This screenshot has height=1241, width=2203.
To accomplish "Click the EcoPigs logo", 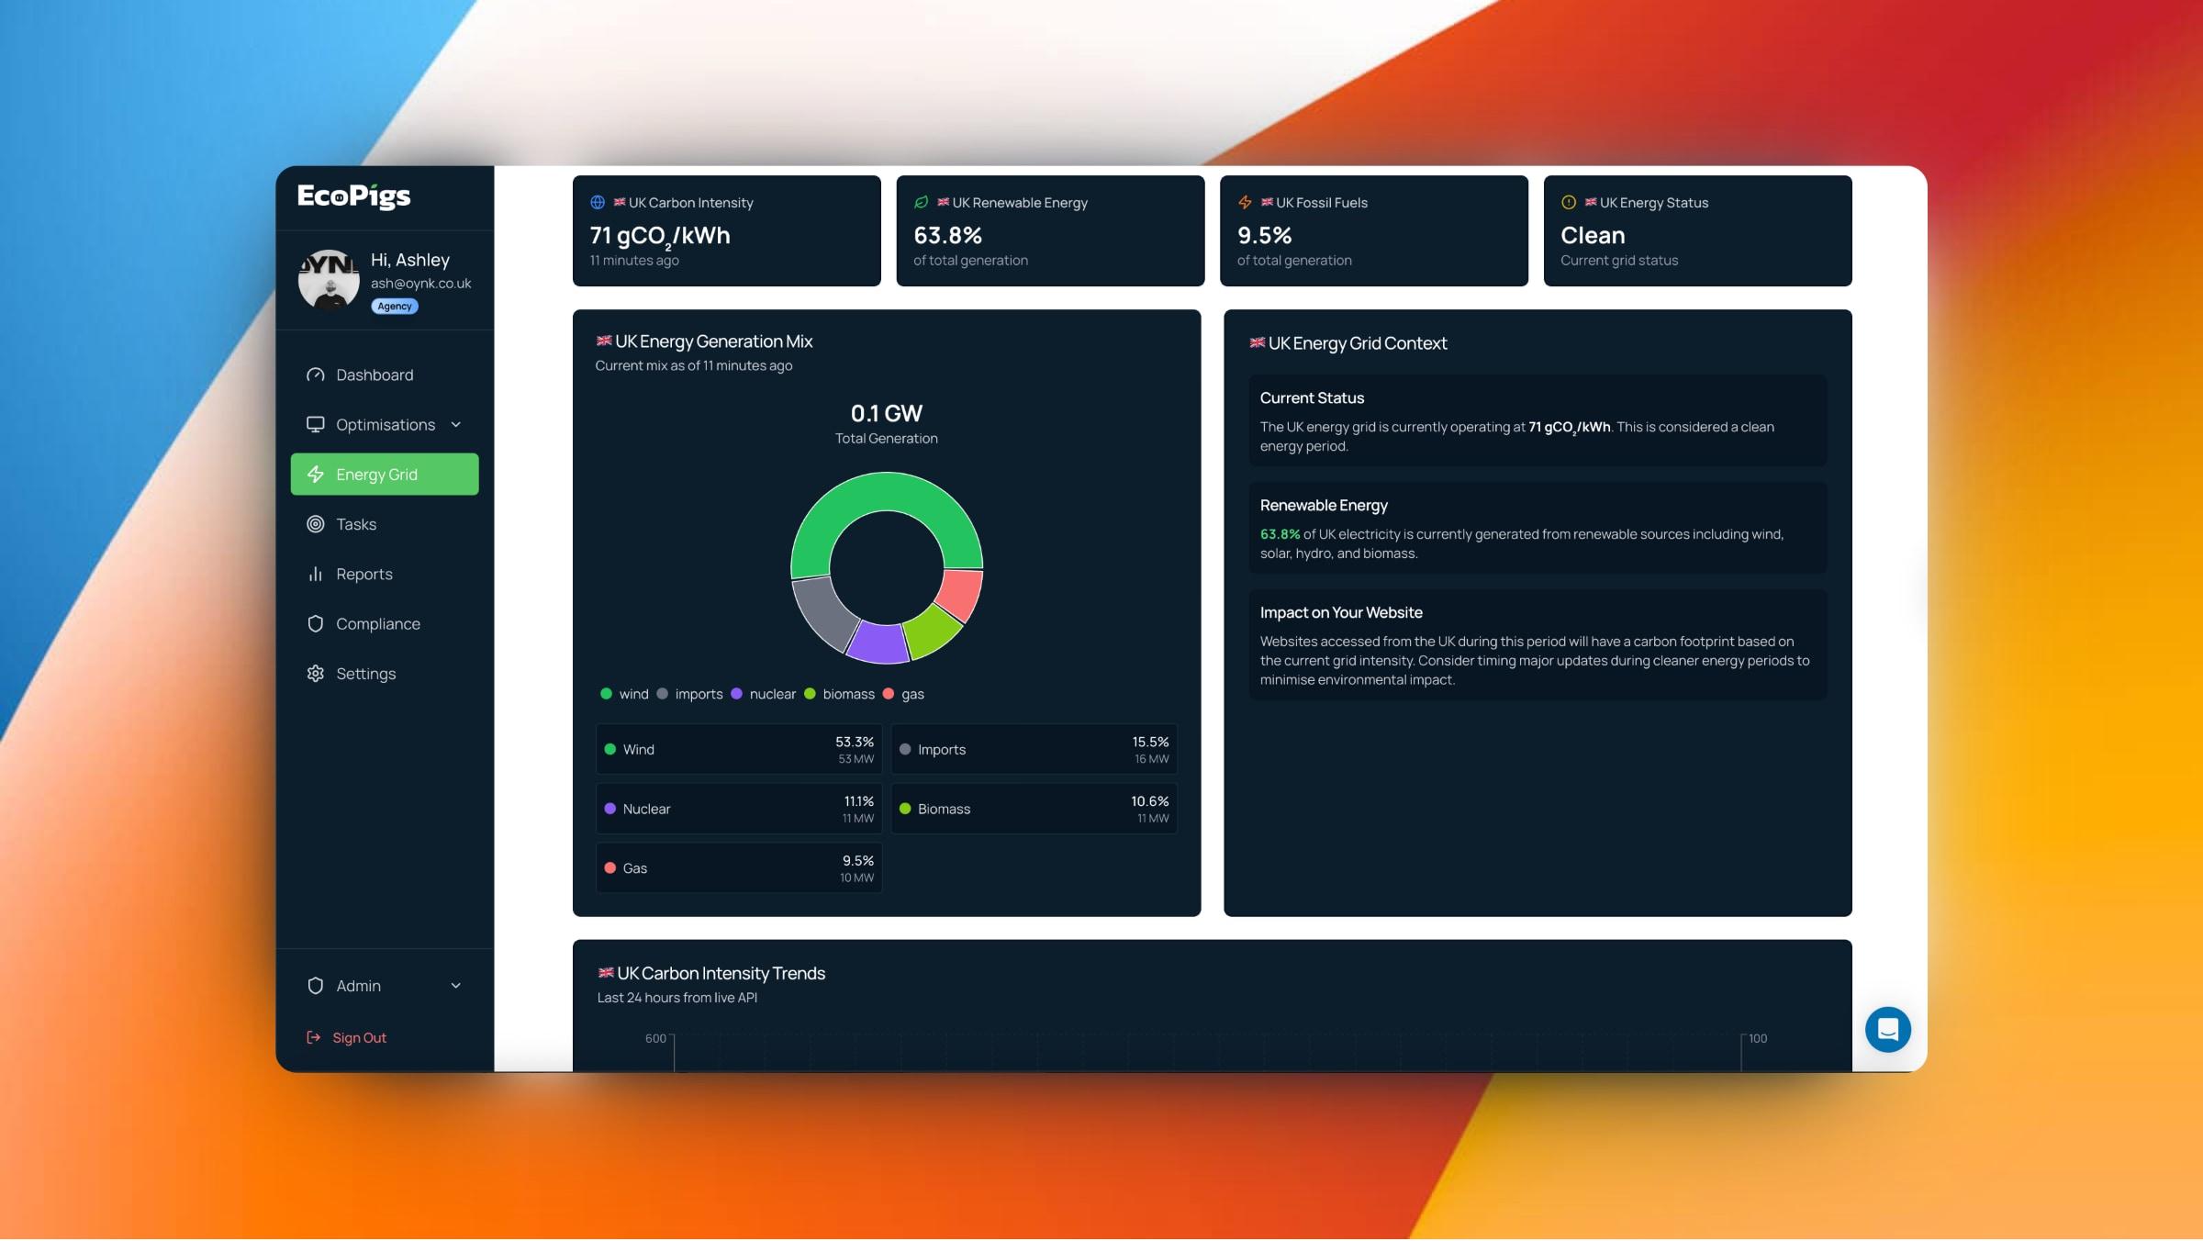I will [x=353, y=196].
